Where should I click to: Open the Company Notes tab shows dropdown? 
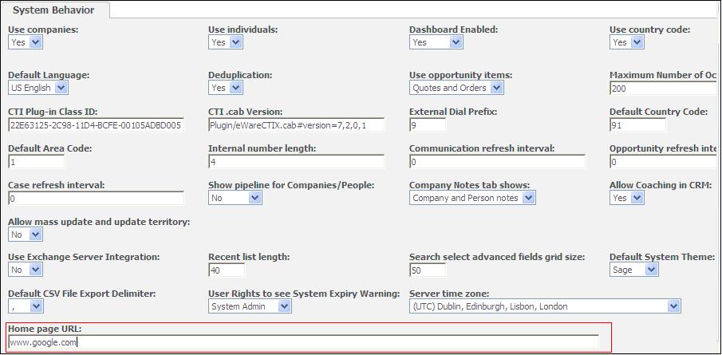coord(472,198)
